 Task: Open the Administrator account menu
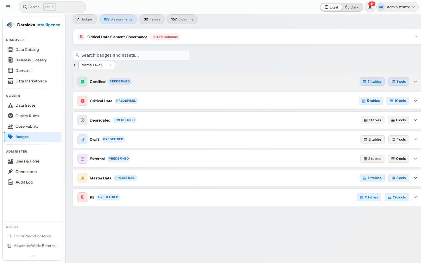click(397, 7)
